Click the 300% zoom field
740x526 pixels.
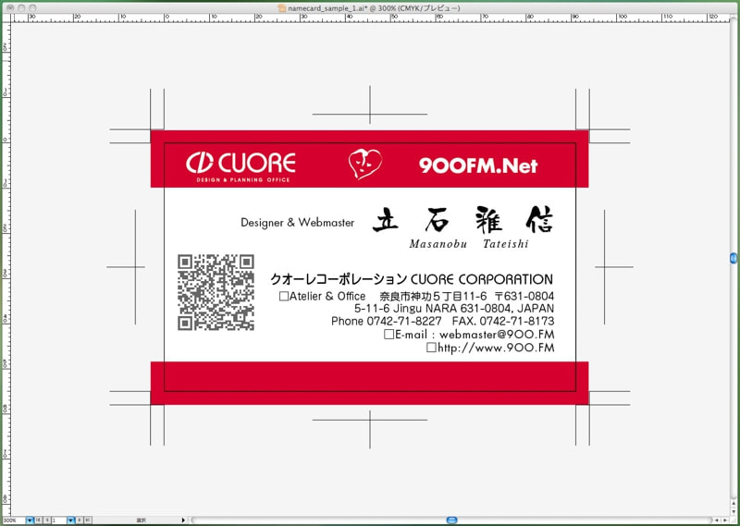(14, 520)
